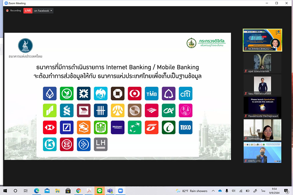Viewport: 293px width, 195px height.
Task: Switch to Google Chrome on the taskbar
Action: [78, 191]
